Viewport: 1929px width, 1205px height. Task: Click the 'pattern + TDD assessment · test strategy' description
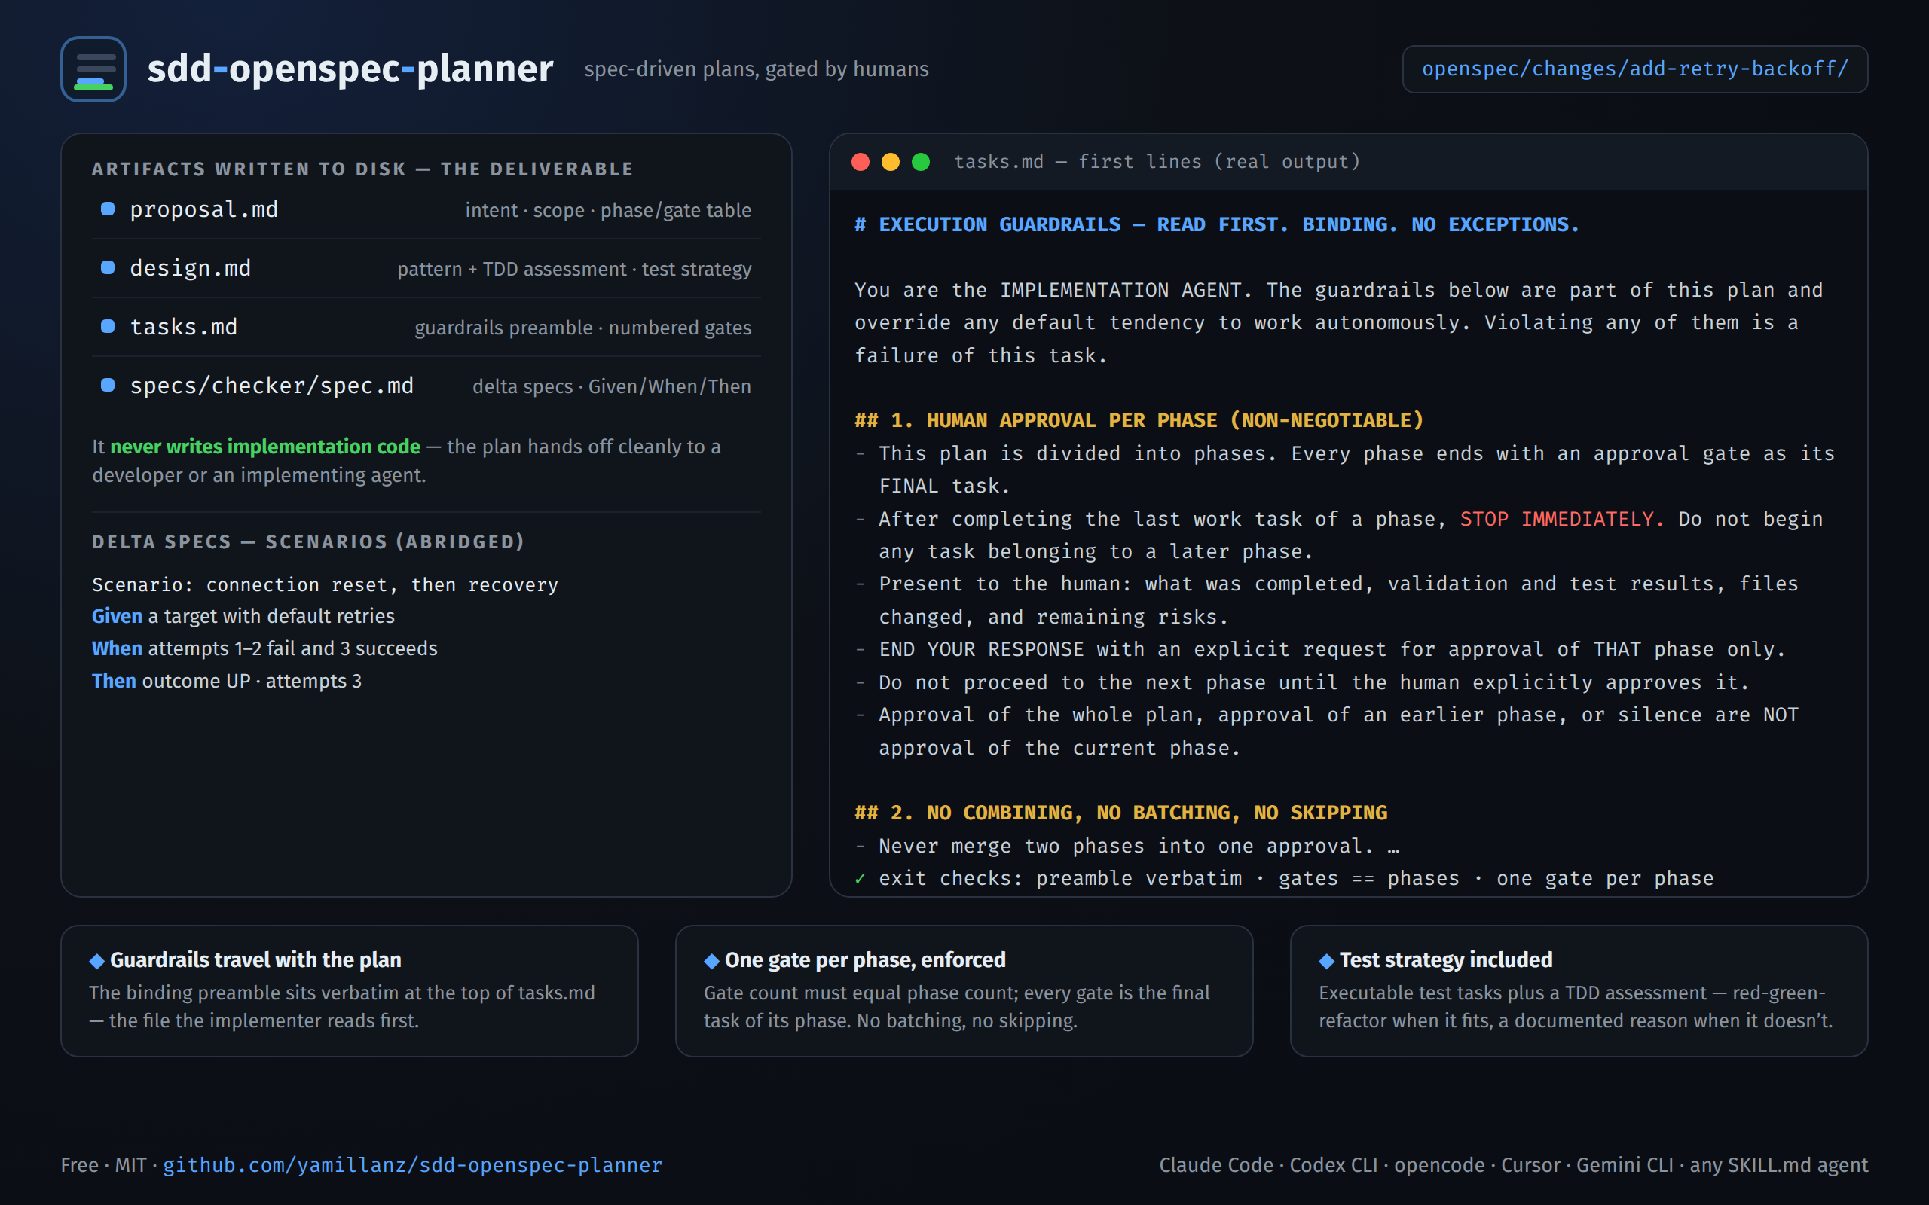tap(575, 269)
